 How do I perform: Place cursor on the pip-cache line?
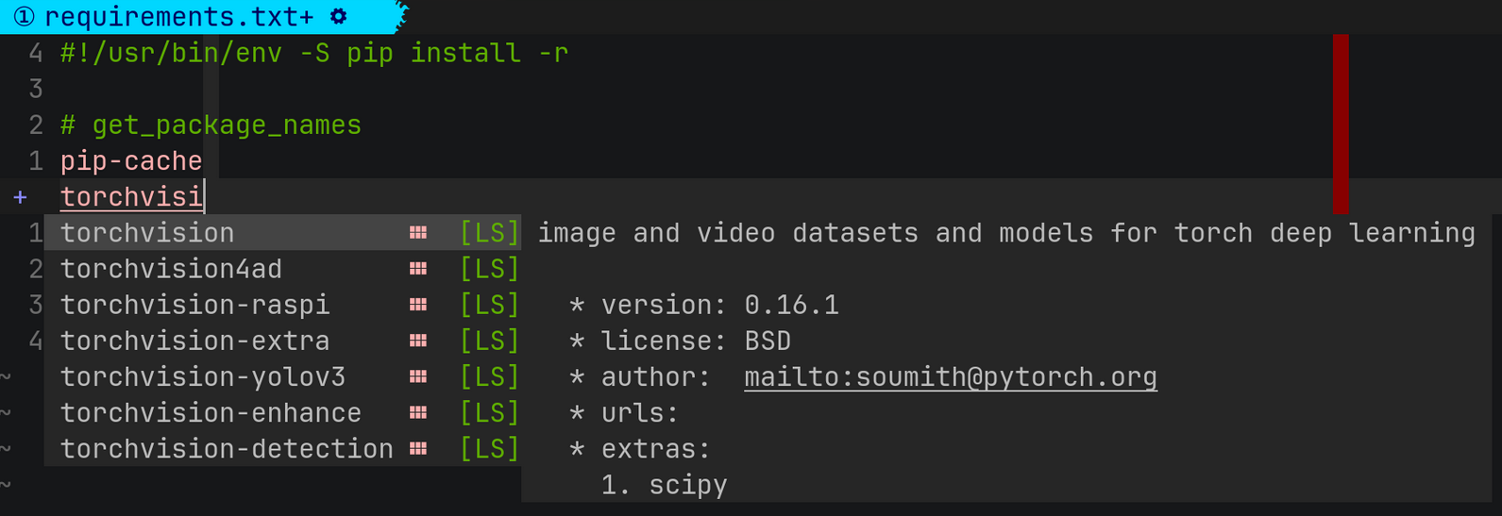click(x=131, y=161)
